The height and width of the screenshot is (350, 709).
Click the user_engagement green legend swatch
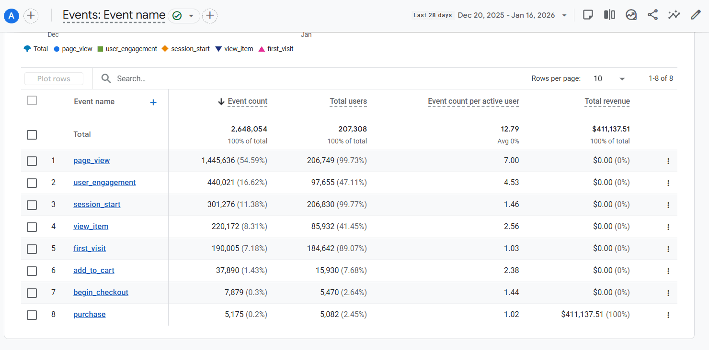click(x=100, y=49)
